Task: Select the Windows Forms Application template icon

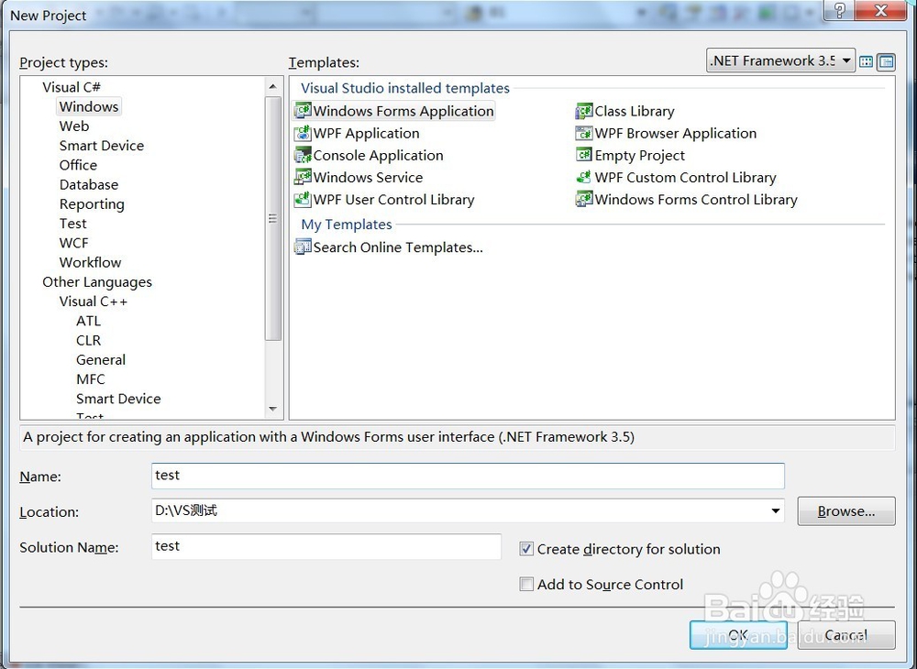Action: pos(303,110)
